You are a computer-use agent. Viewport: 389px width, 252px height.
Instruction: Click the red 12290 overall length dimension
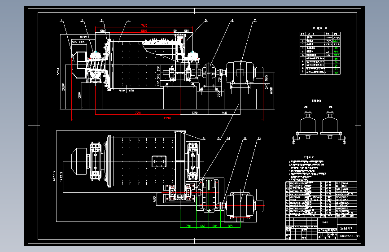tap(167, 118)
